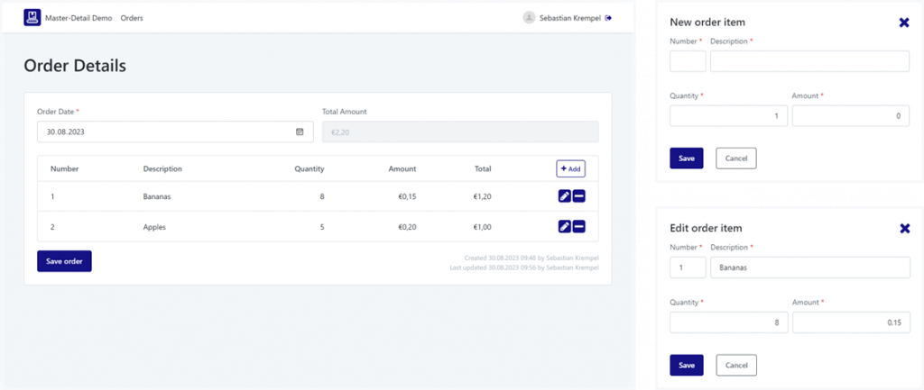Close the New order item dialog
924x390 pixels.
click(904, 22)
